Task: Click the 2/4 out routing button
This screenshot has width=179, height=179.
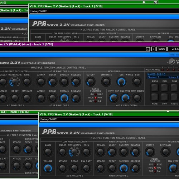Action: pyautogui.click(x=173, y=49)
